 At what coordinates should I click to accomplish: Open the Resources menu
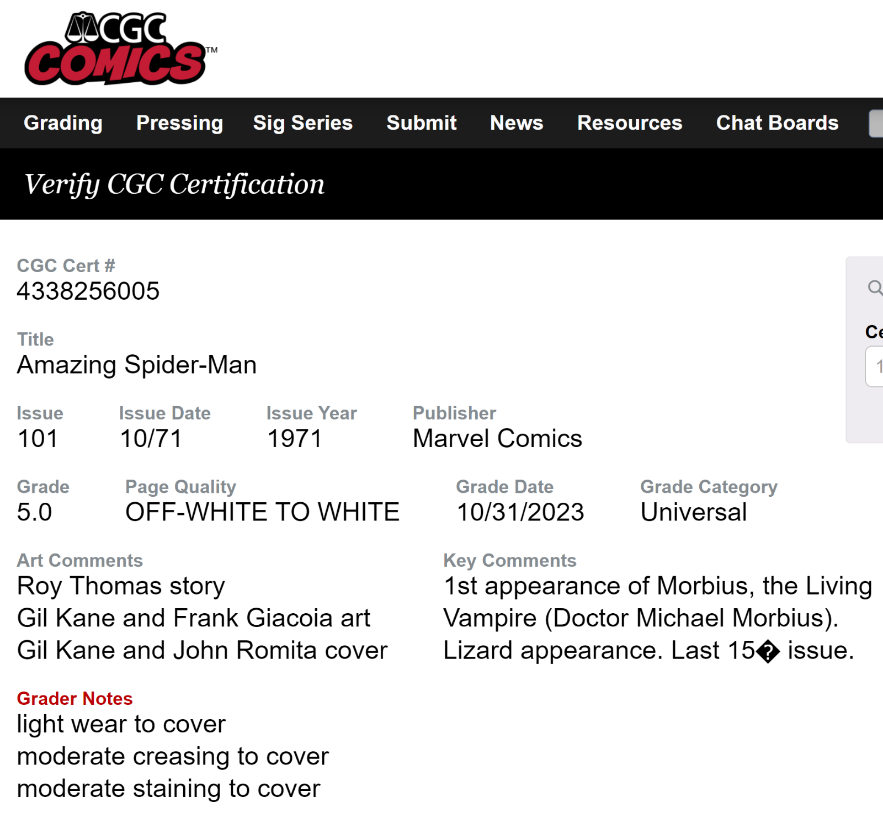(630, 123)
